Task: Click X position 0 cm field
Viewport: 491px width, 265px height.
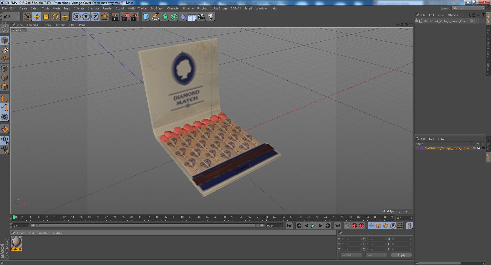Action: pyautogui.click(x=351, y=239)
